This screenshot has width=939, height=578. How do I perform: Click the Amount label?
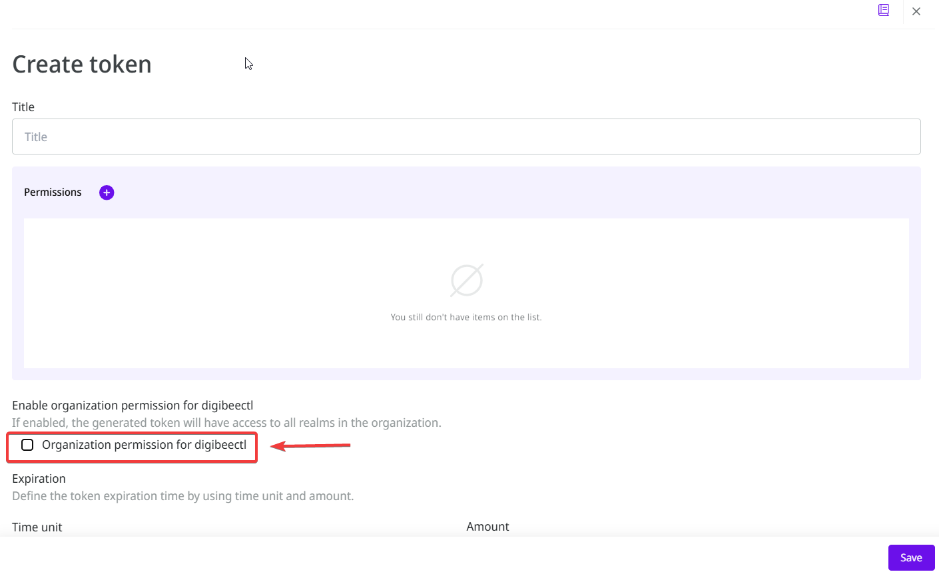point(487,527)
